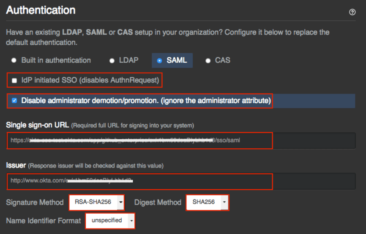Click the 'IdP initiated SSO' label text

pyautogui.click(x=90, y=80)
